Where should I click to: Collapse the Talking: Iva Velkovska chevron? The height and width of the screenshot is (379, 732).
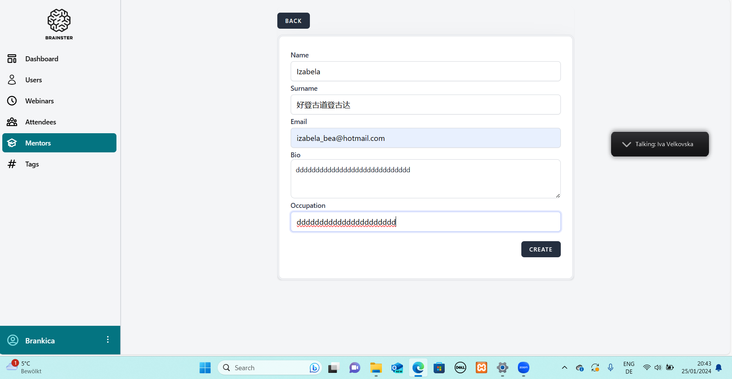[626, 144]
